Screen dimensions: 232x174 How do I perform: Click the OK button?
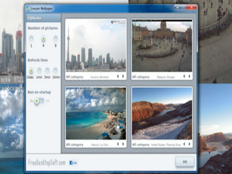click(x=184, y=162)
